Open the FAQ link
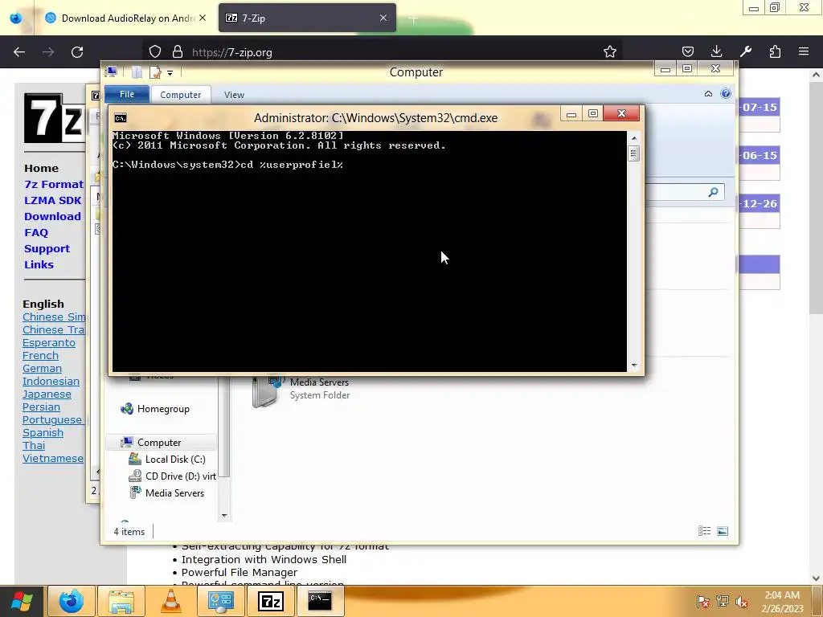This screenshot has height=617, width=823. 35,232
